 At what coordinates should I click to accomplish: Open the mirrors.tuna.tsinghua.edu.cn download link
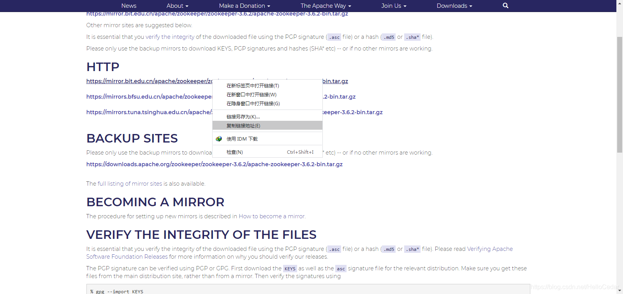149,112
